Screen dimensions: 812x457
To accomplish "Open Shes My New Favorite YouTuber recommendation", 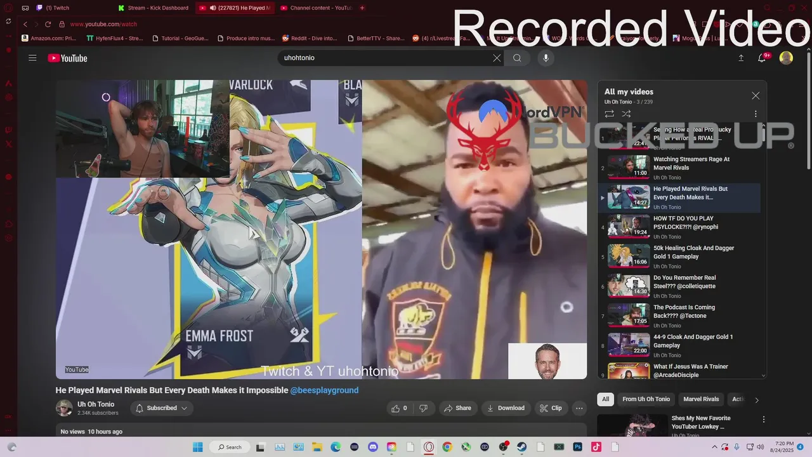I will tap(701, 422).
